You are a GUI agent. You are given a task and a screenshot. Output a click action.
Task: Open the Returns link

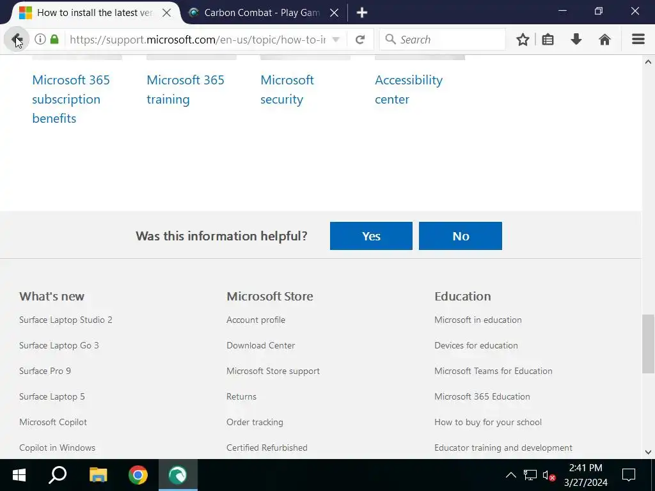tap(241, 396)
